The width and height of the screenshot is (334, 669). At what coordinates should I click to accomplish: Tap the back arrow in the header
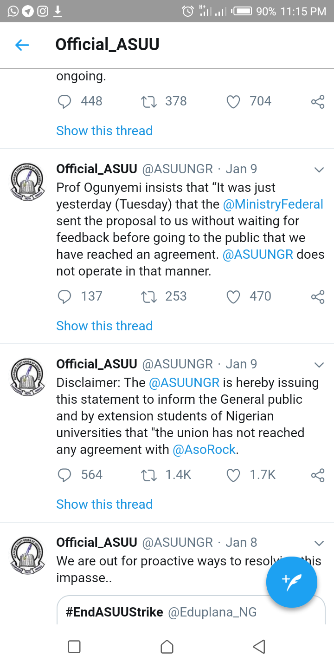[x=22, y=45]
